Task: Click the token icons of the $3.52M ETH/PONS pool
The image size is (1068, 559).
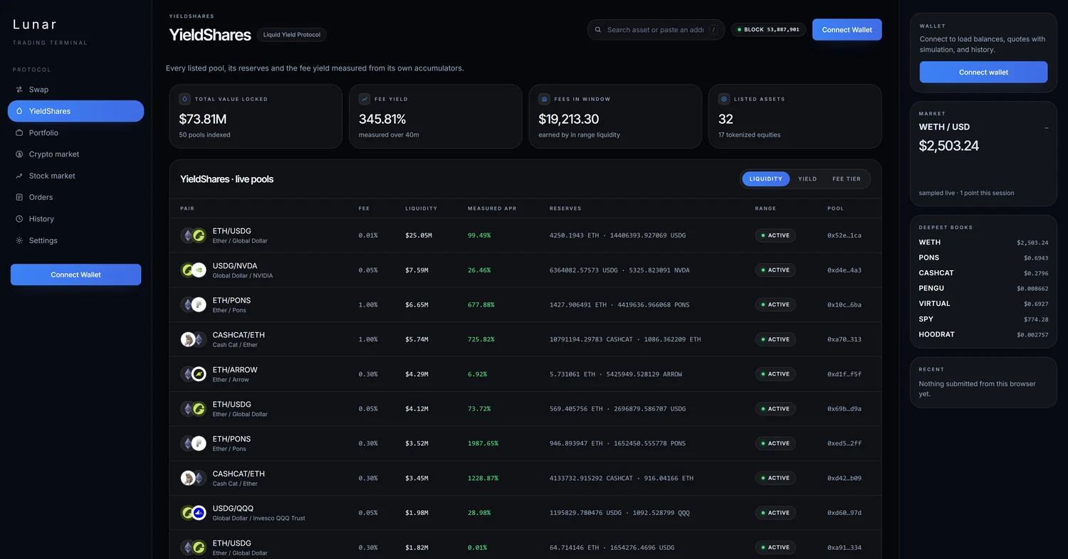Action: (x=193, y=443)
